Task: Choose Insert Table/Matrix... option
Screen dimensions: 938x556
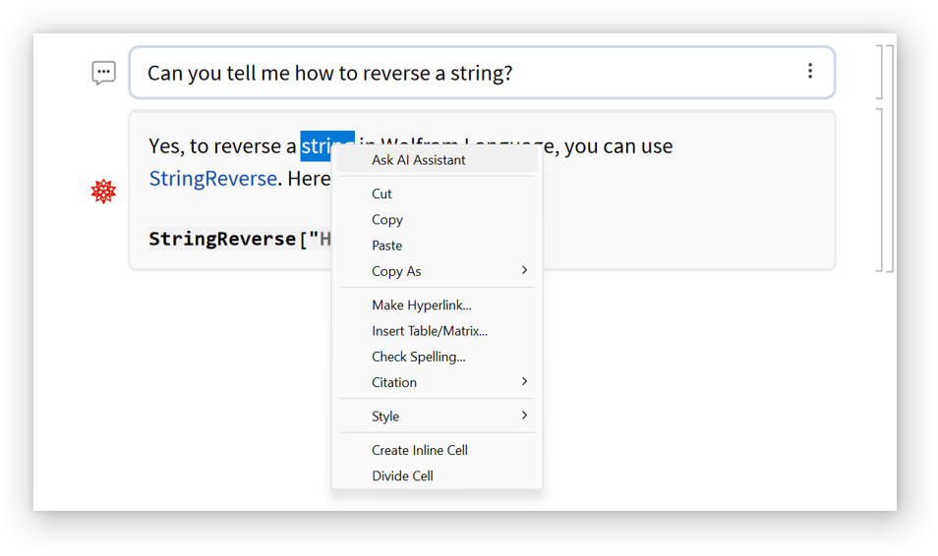Action: 429,331
